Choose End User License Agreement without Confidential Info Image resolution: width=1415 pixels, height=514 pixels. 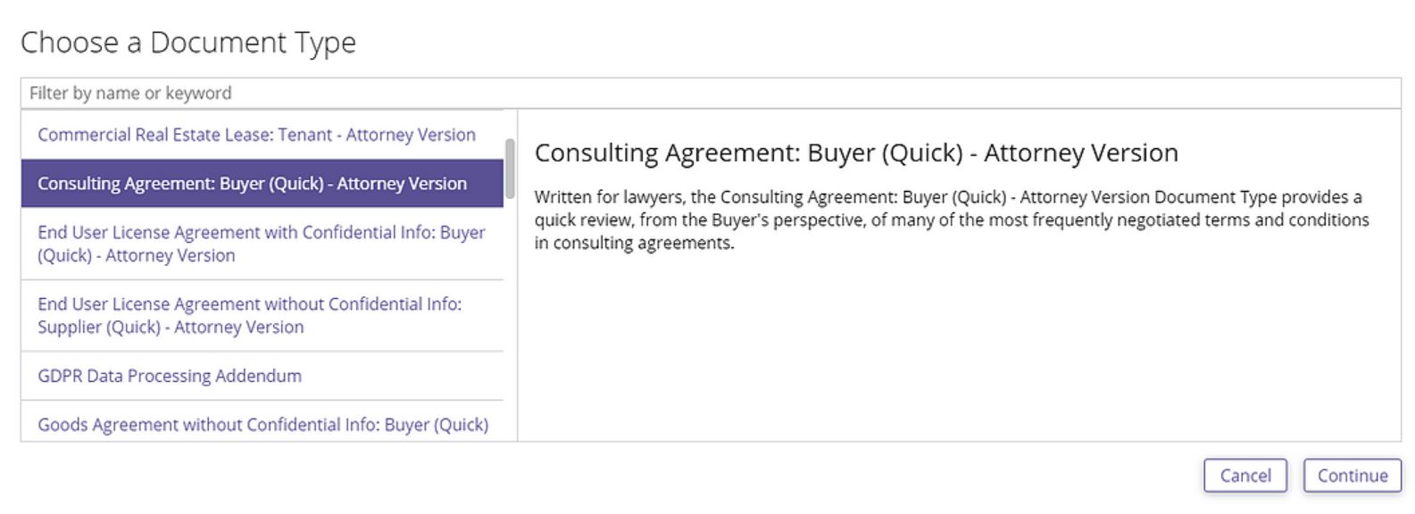(x=249, y=315)
